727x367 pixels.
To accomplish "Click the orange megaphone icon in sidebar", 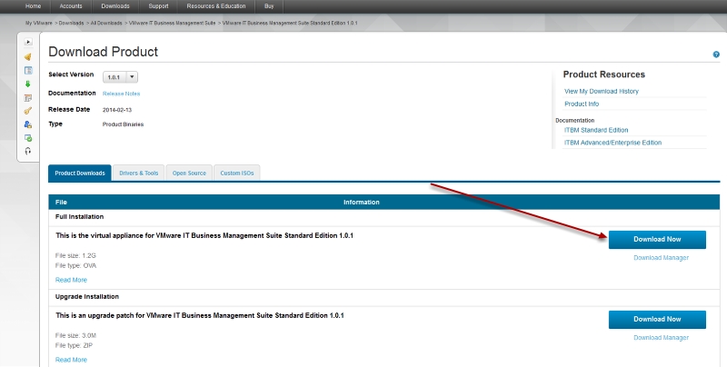I will [x=28, y=57].
